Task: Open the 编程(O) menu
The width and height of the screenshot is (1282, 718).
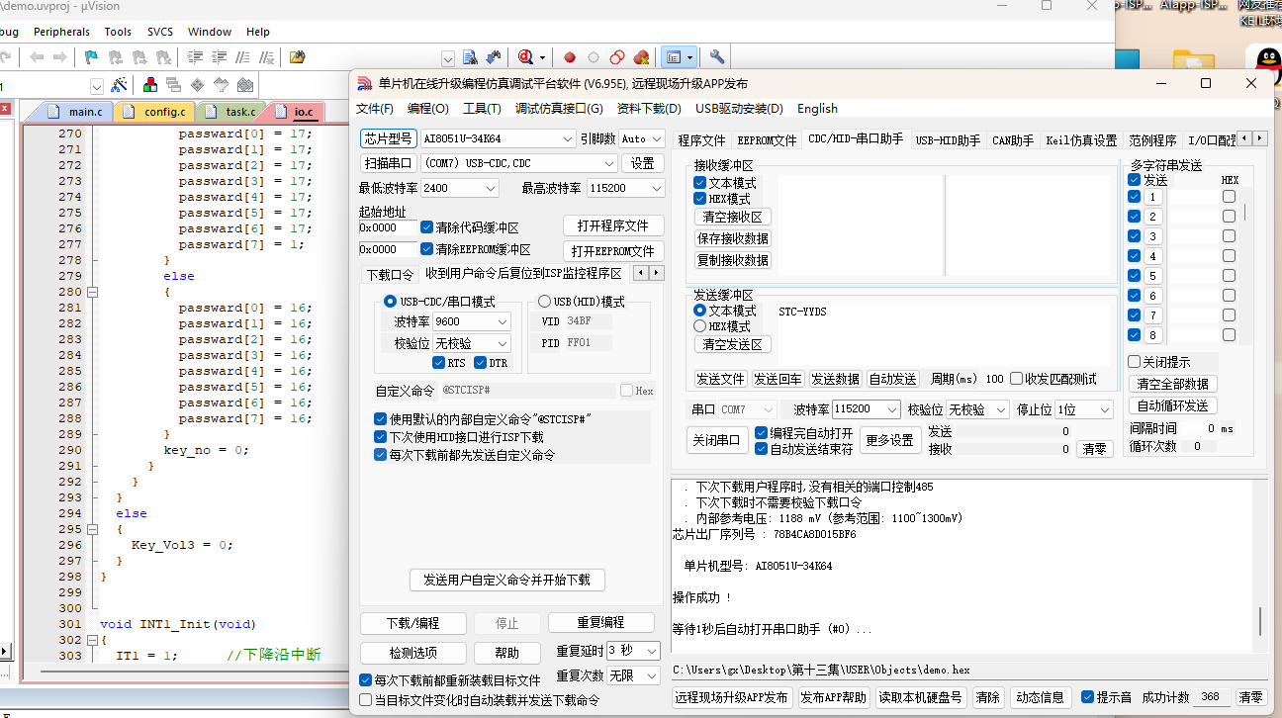Action: coord(428,109)
